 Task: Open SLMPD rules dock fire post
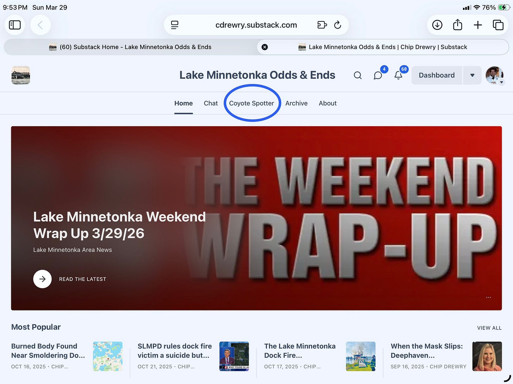click(x=175, y=351)
